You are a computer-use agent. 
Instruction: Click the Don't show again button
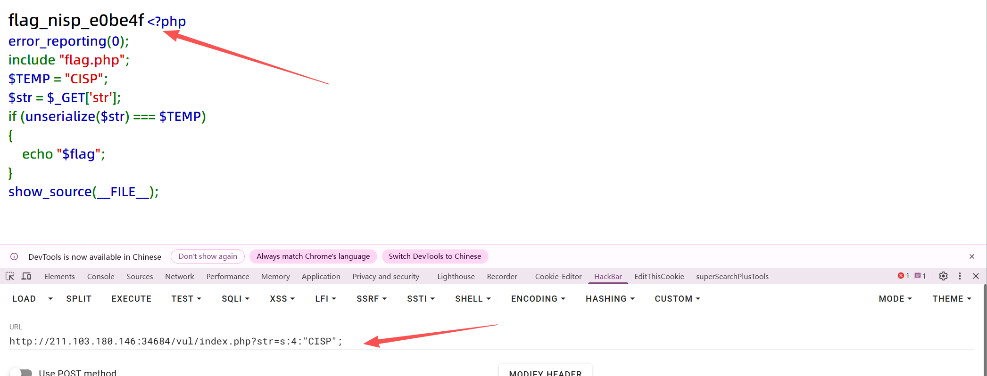point(207,256)
